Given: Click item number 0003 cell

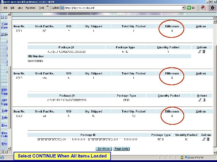Looking at the screenshot, I should [x=19, y=116].
